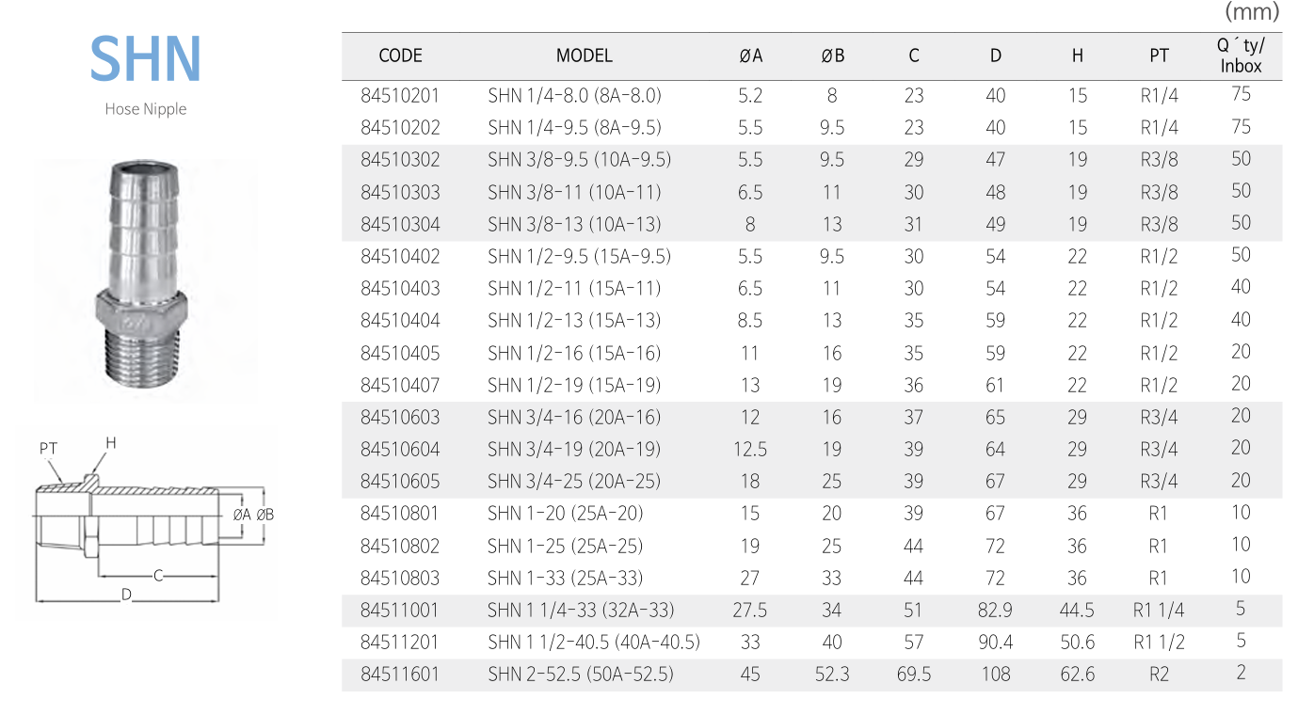Select product code 84510605

pos(400,481)
